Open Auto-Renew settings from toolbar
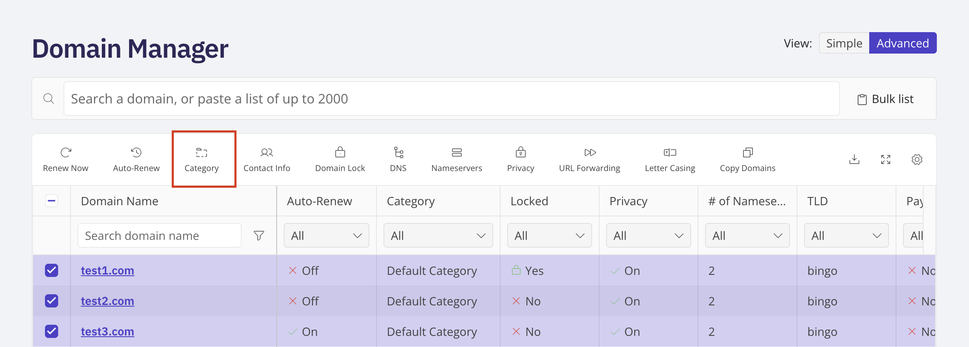This screenshot has height=347, width=969. [136, 159]
